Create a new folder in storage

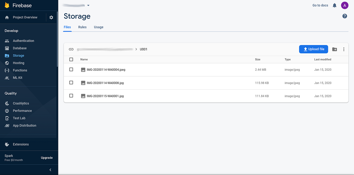click(x=335, y=49)
